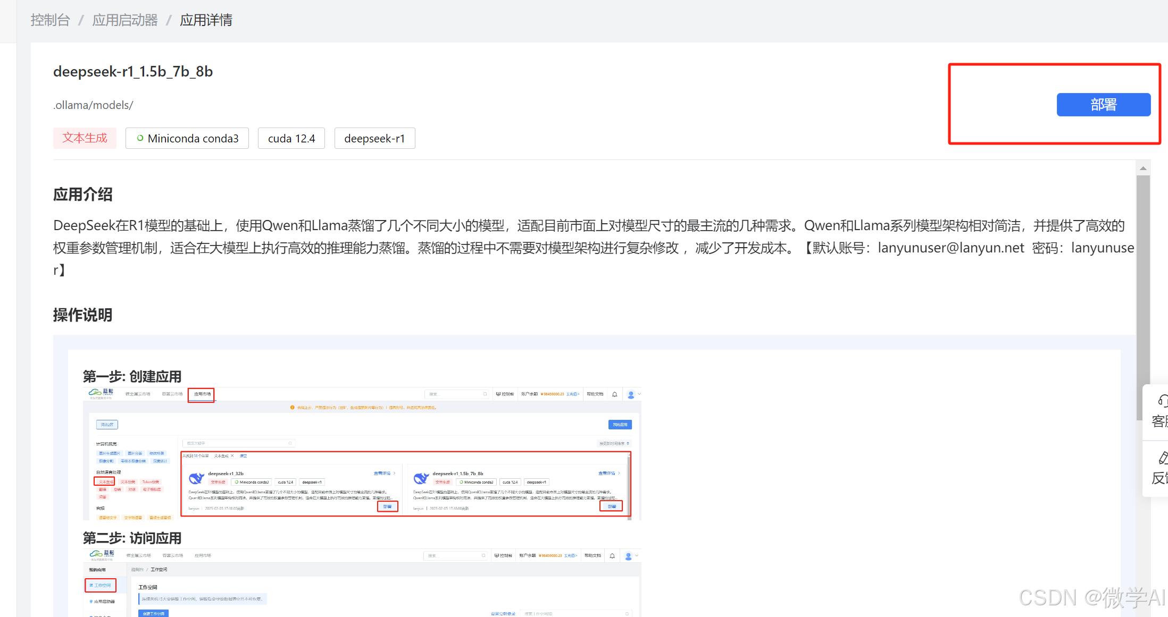Select the deepseek-r1 tag
Image resolution: width=1168 pixels, height=617 pixels.
374,138
